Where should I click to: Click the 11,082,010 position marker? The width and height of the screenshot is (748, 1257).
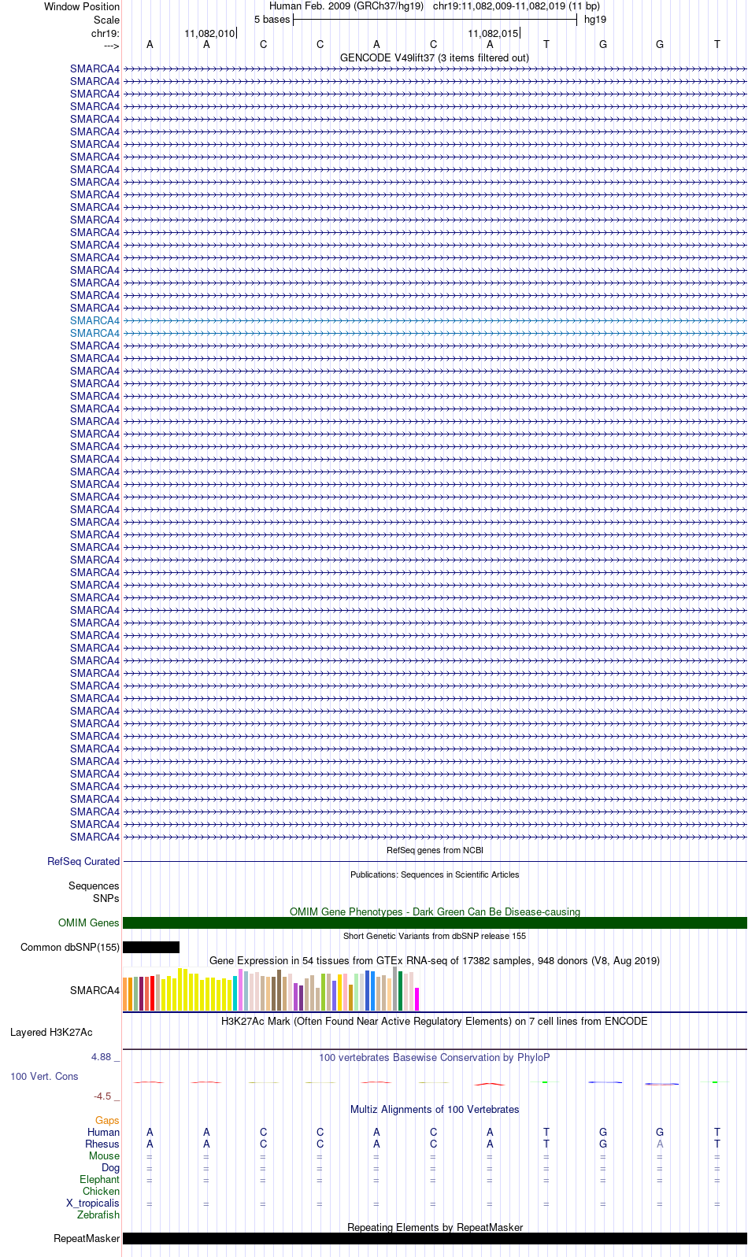click(x=209, y=33)
